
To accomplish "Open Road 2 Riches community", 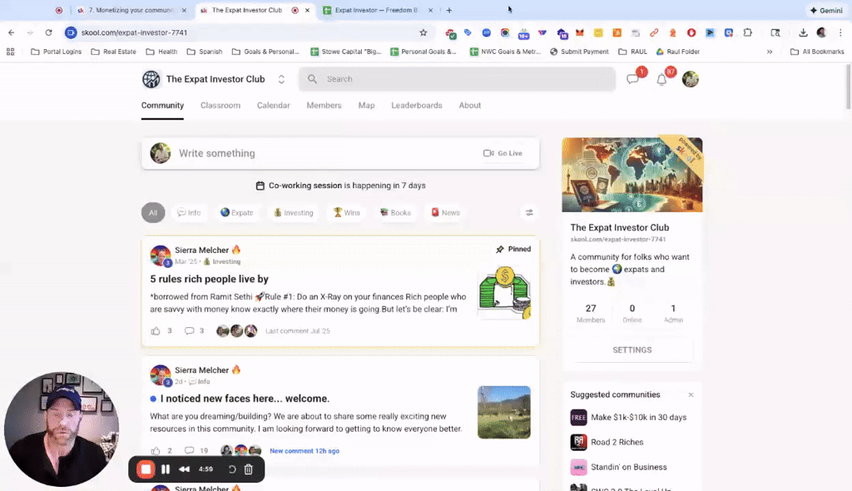I will tap(617, 442).
